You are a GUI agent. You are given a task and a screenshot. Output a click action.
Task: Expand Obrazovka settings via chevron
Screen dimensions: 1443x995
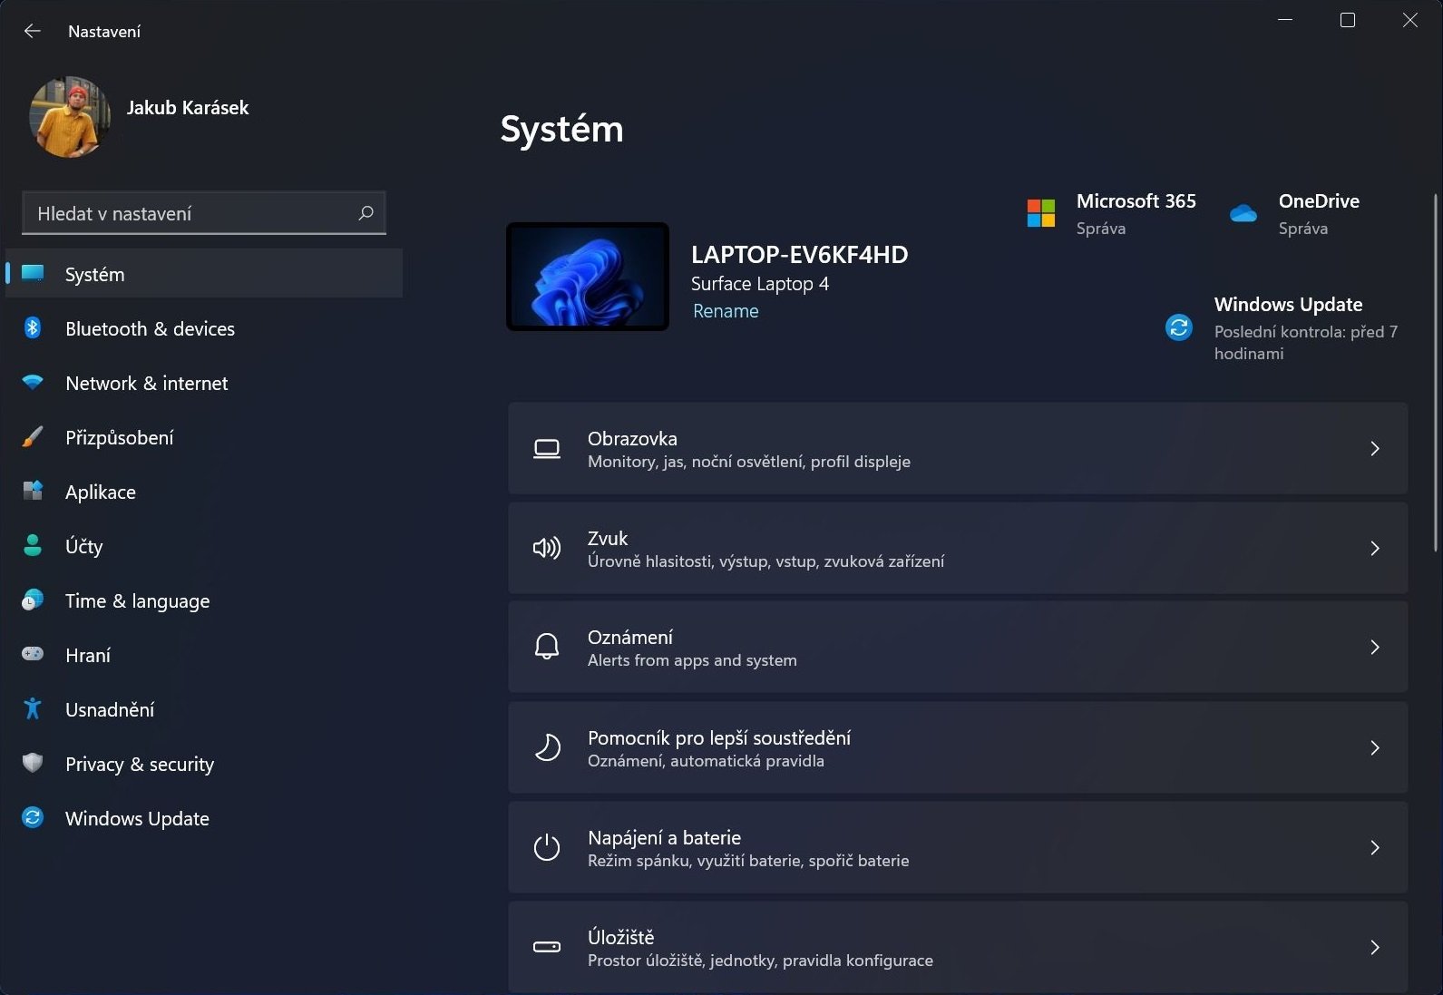1375,448
